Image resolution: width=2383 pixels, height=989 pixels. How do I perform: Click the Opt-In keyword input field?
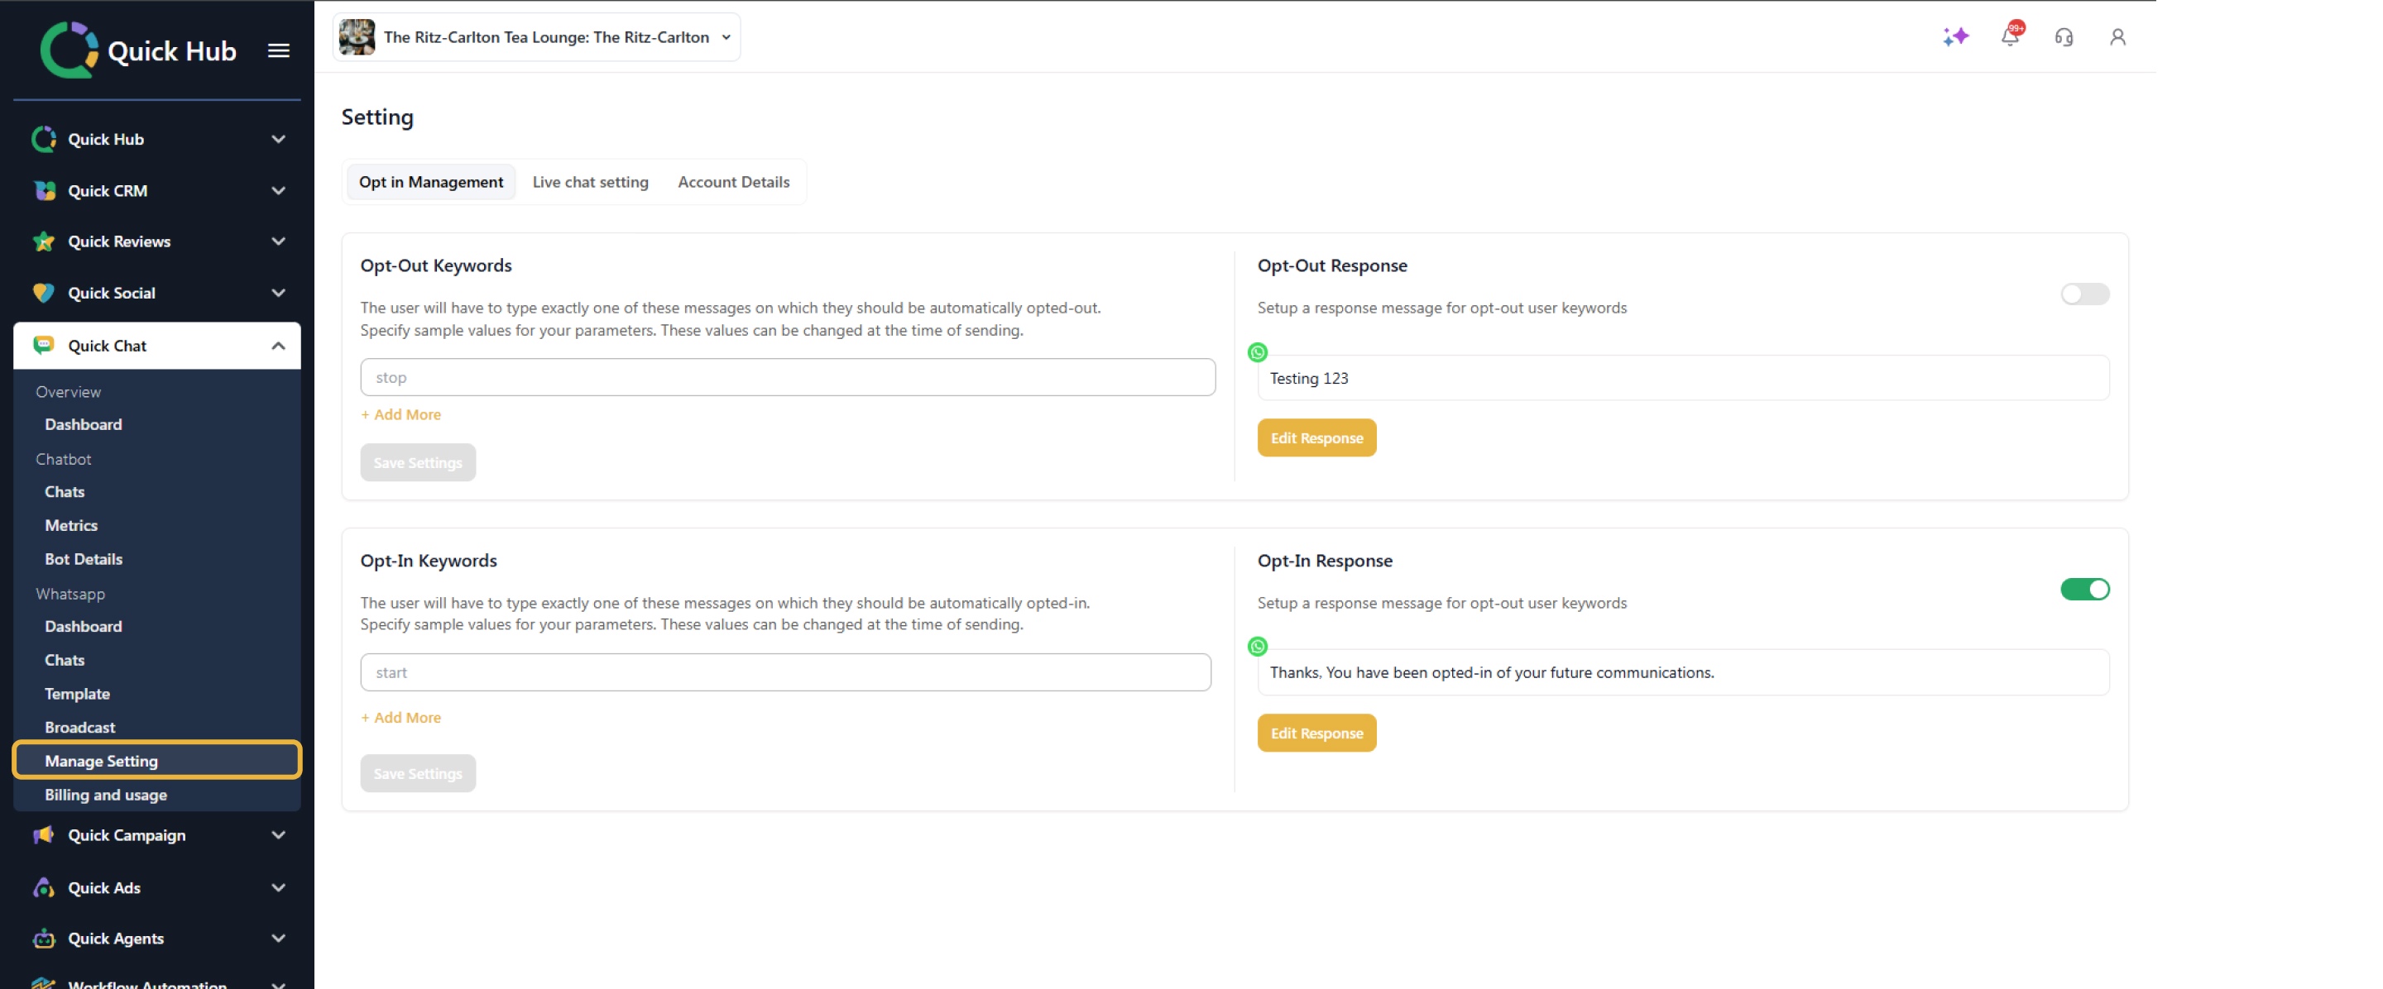(784, 673)
